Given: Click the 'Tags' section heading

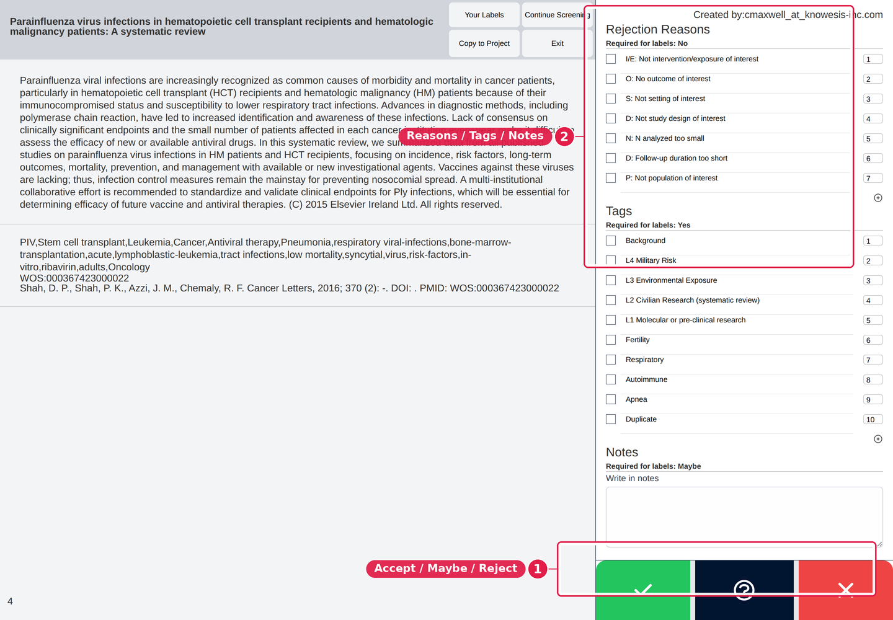Looking at the screenshot, I should click(619, 211).
